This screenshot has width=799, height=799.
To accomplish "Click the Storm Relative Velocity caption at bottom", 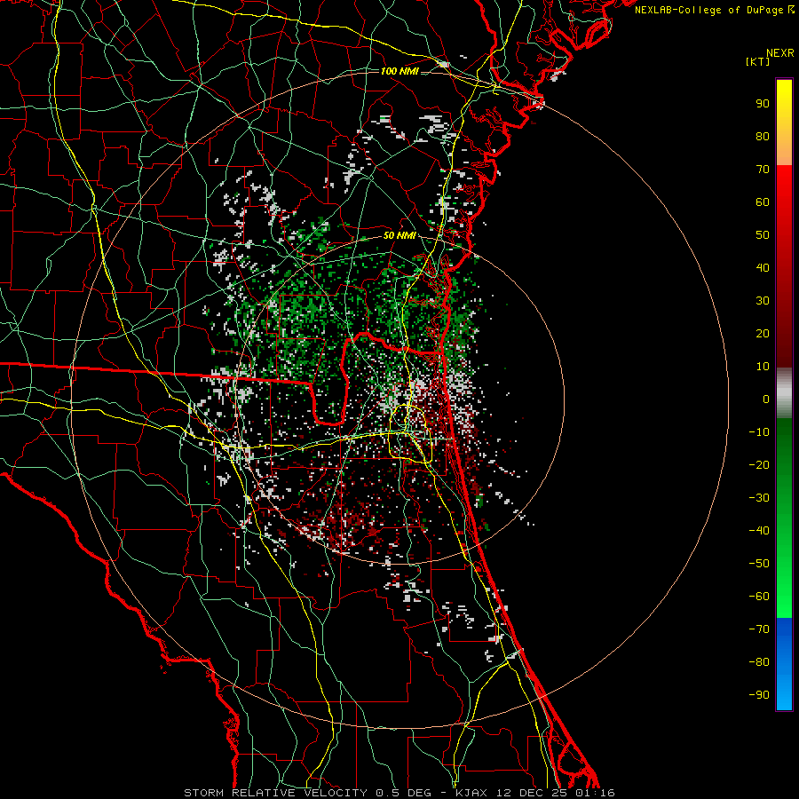I will tap(399, 793).
